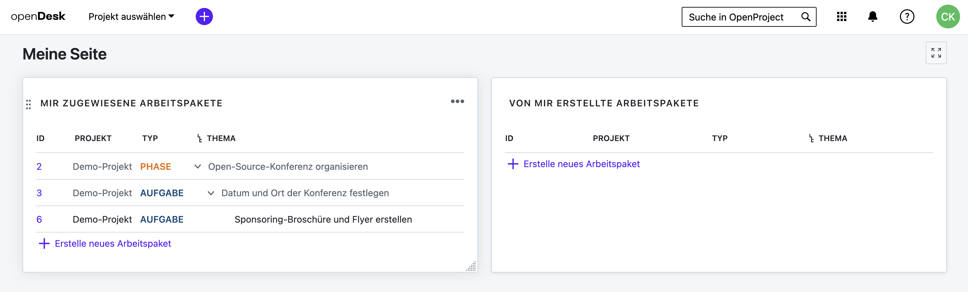Viewport: 968px width, 292px height.
Task: Click the widget resize handle at bottom corner
Action: (471, 266)
